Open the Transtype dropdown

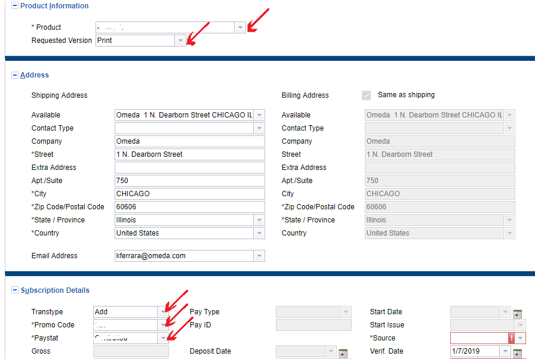[x=163, y=312]
